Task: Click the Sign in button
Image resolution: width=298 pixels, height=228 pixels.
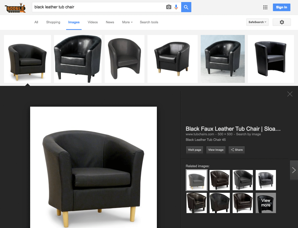Action: click(282, 7)
